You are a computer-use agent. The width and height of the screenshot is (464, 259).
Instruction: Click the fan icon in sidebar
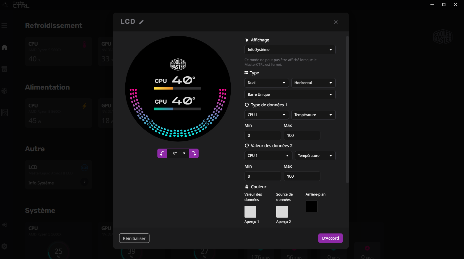pos(4,91)
